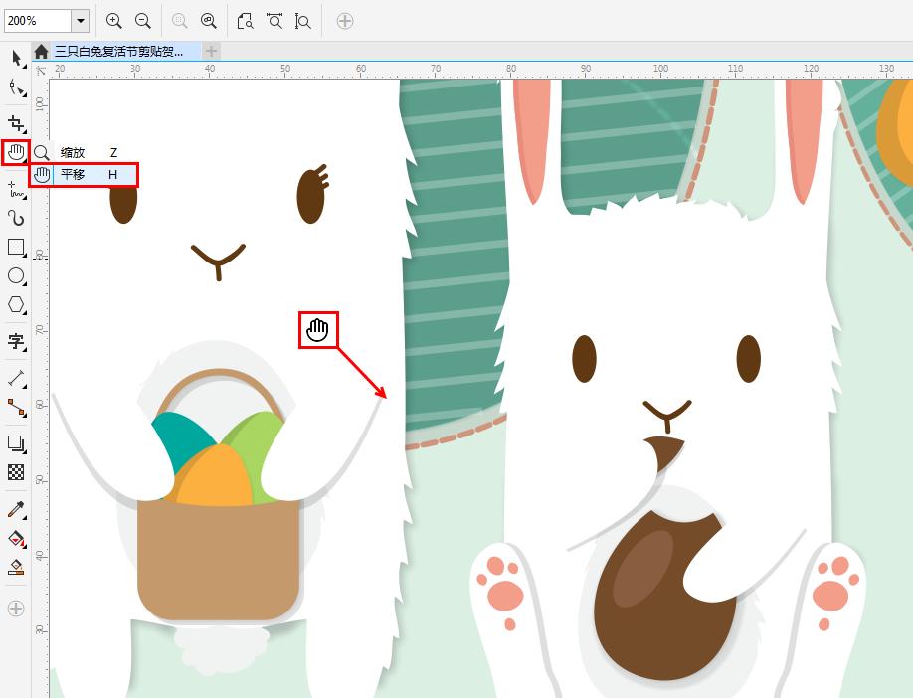This screenshot has width=913, height=698.
Task: Zoom to page using the toolbar icon
Action: pyautogui.click(x=246, y=21)
